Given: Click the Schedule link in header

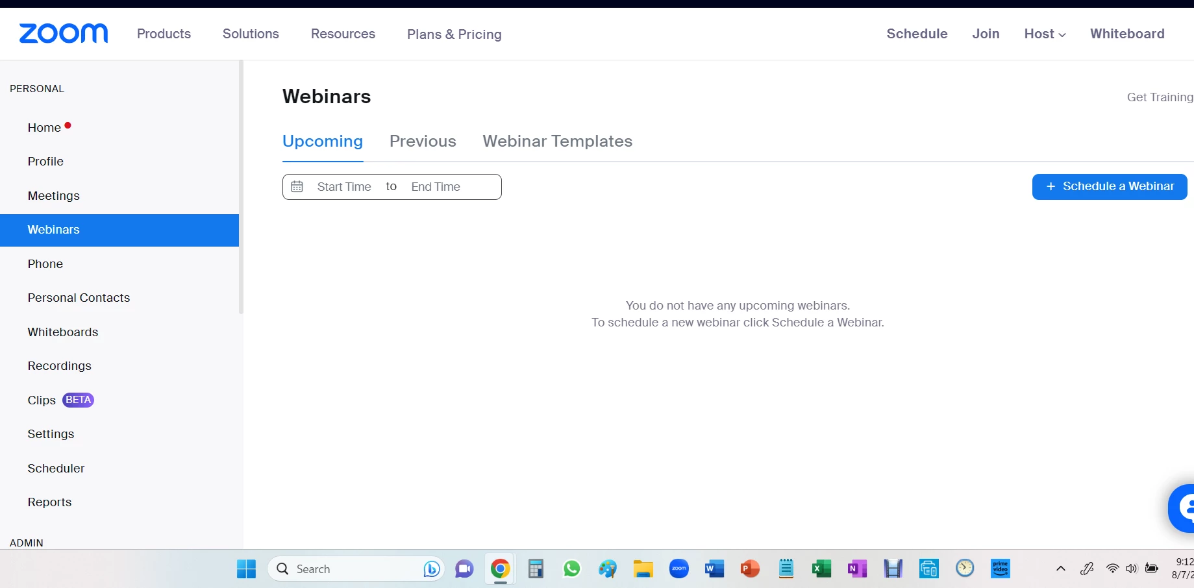Looking at the screenshot, I should [x=917, y=34].
